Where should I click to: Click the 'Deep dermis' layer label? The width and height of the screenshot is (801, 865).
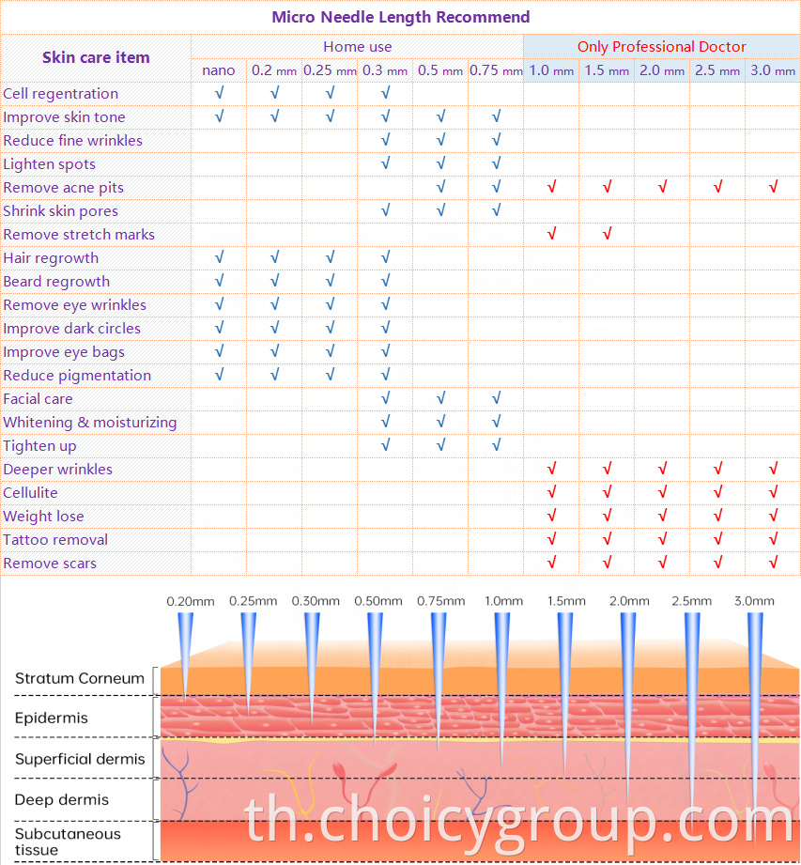click(62, 800)
